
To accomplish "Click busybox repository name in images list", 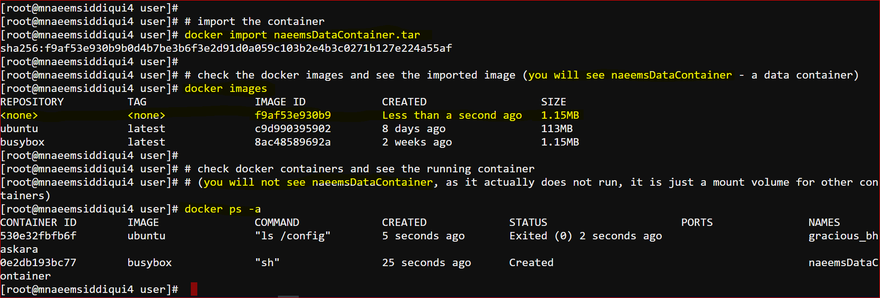I will [22, 142].
